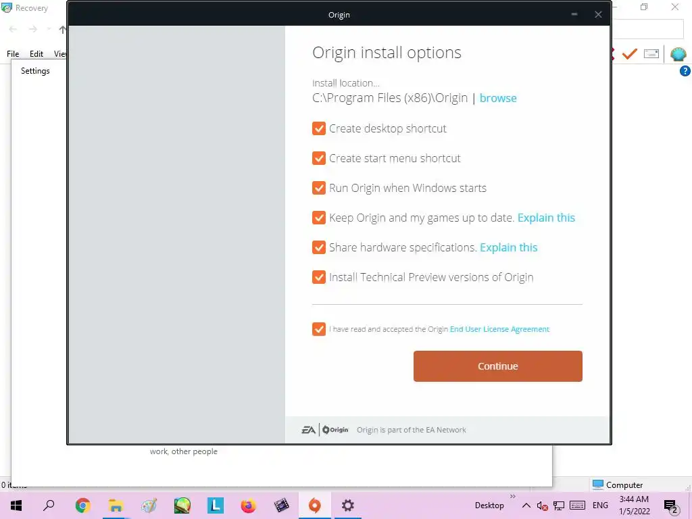Launch Firefox from taskbar
The image size is (692, 519).
point(249,505)
